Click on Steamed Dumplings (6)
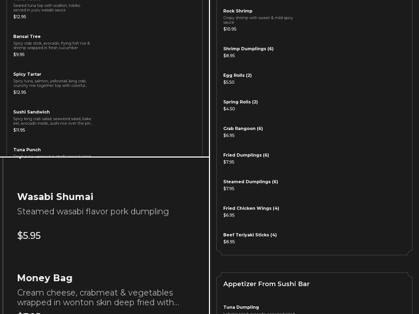Viewport: 419px width, 314px height. coord(250,182)
